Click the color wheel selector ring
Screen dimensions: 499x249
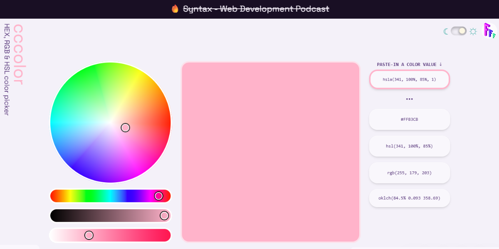[125, 128]
